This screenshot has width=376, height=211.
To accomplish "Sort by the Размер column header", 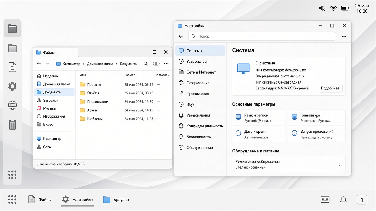I will point(130,75).
